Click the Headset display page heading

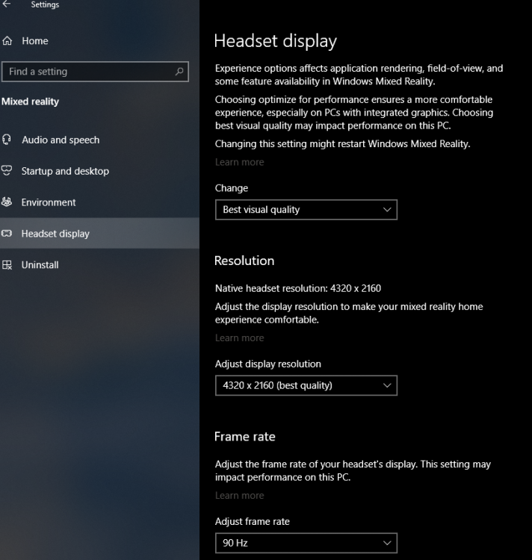point(276,41)
